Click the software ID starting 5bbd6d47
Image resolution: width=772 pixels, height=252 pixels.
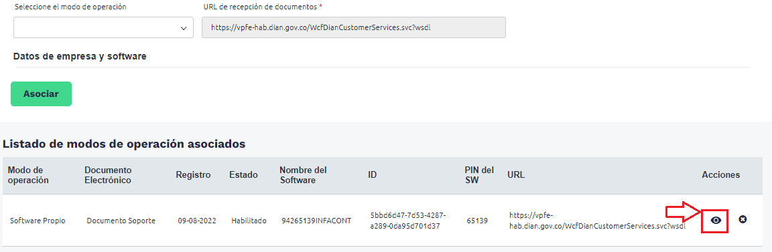tap(408, 221)
